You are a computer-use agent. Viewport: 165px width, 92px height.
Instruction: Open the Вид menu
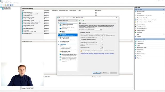pyautogui.click(x=11, y=3)
